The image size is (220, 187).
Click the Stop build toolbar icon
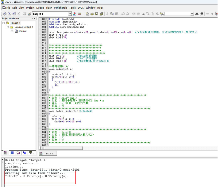click(x=18, y=14)
